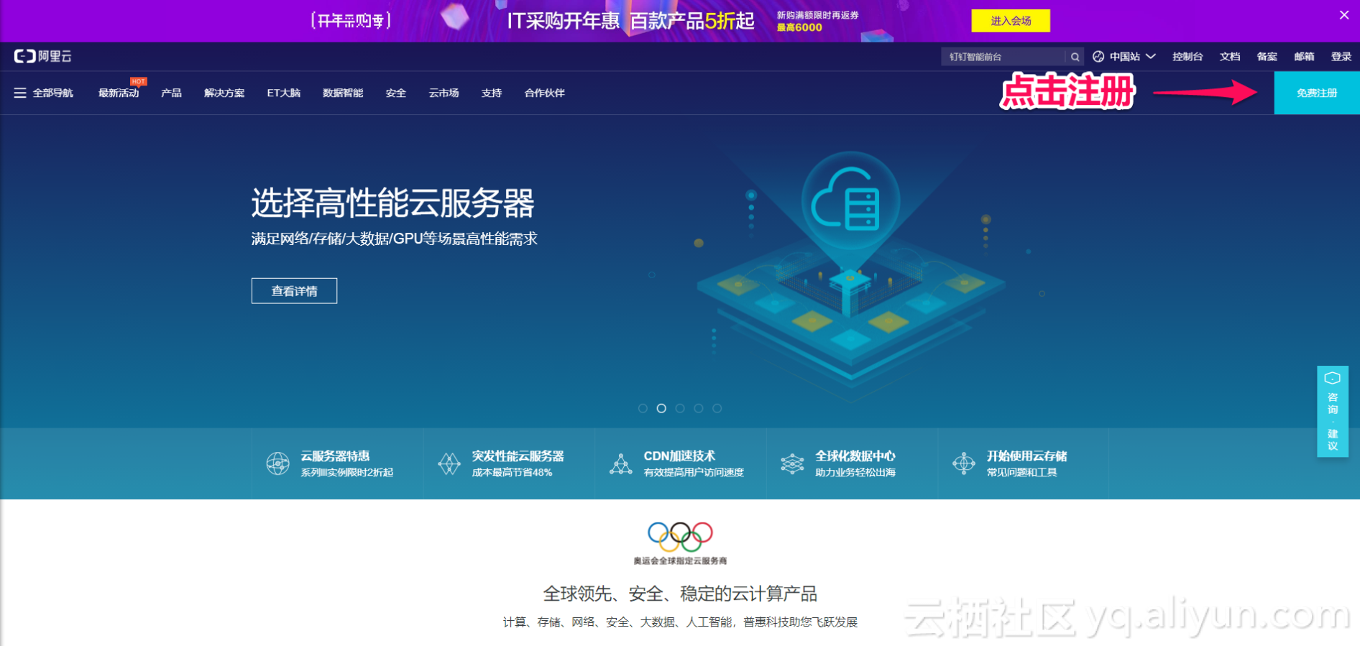
Task: Click the 全球化数据中心 icon
Action: 792,463
